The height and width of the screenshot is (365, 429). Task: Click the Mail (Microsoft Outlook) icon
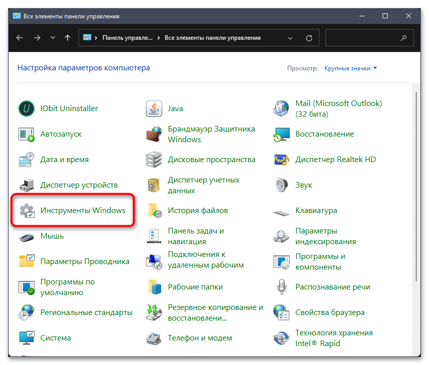(282, 109)
